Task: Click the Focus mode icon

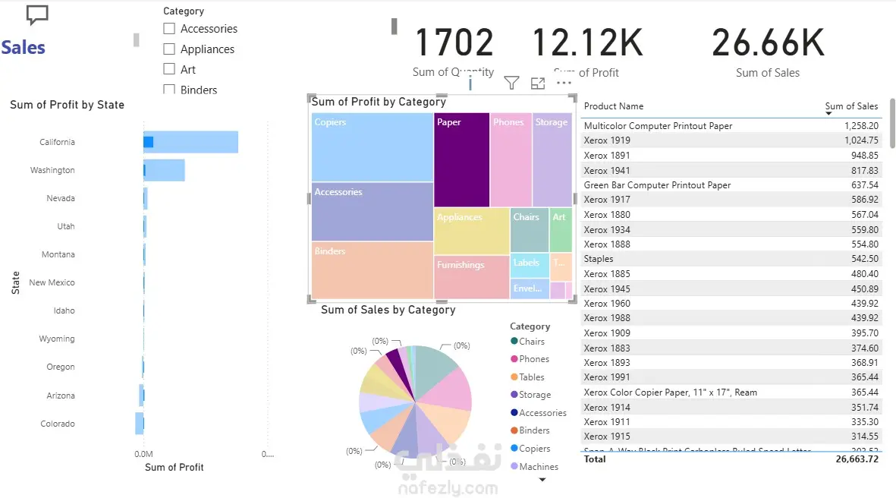Action: tap(538, 84)
